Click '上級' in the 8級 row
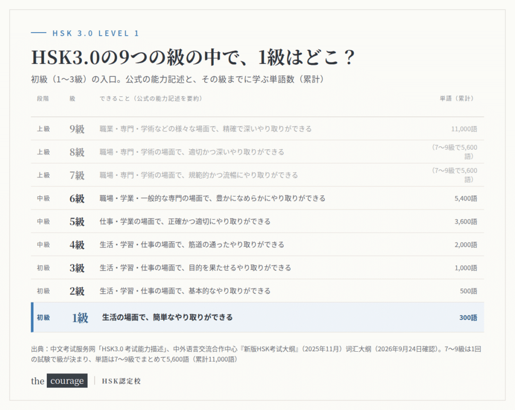The width and height of the screenshot is (515, 410). click(43, 152)
